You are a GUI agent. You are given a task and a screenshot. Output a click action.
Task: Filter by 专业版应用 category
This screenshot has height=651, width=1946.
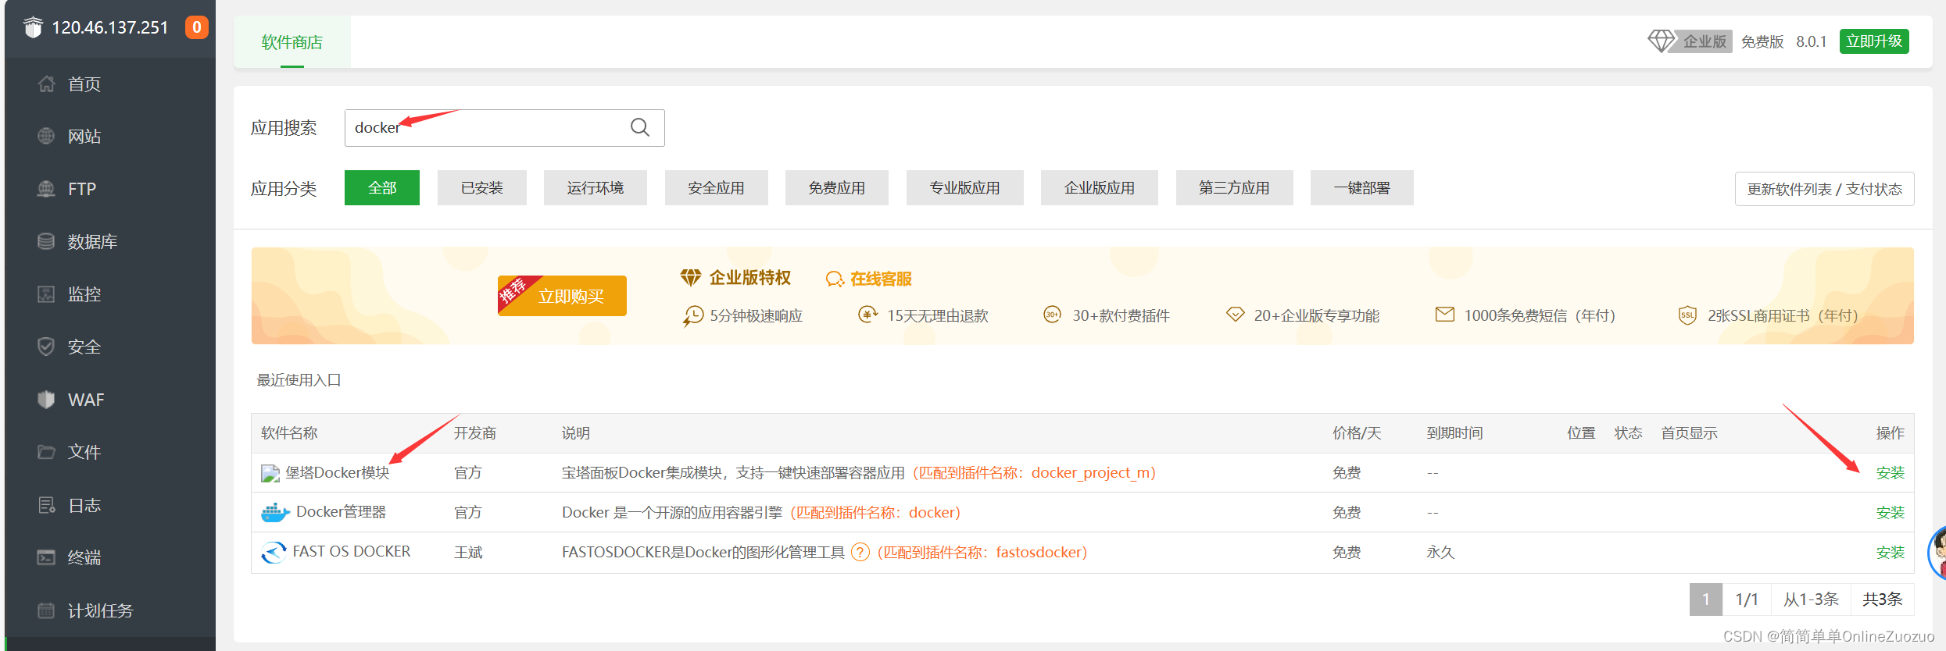point(965,187)
